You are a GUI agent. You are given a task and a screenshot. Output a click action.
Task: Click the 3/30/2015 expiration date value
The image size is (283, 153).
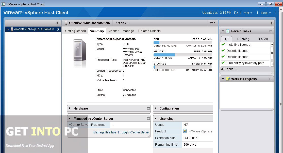190,138
